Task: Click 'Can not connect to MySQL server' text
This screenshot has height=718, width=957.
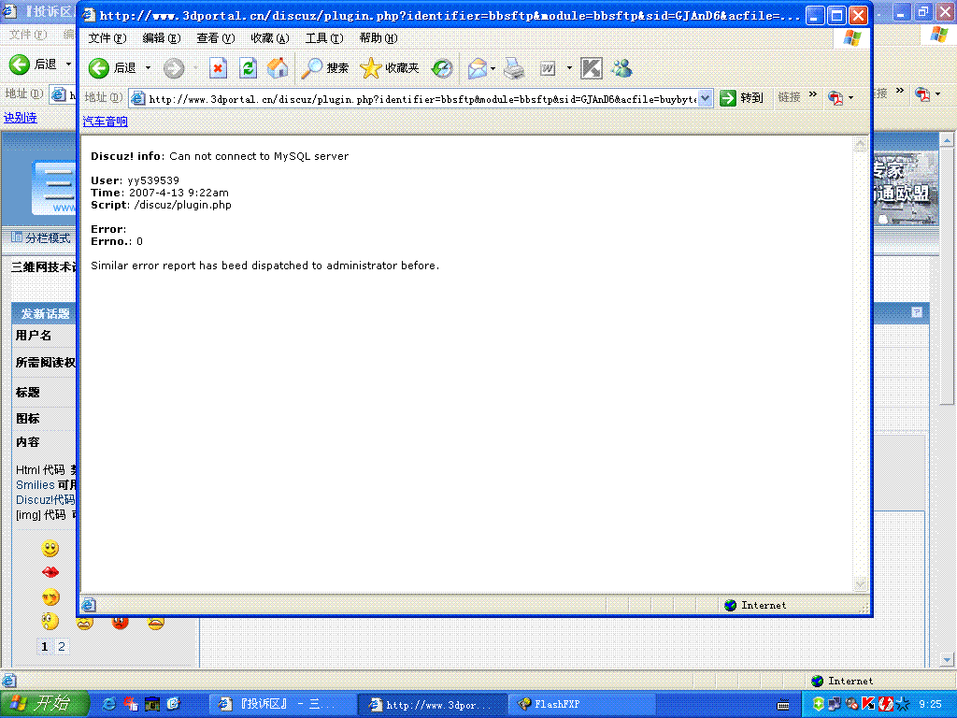Action: pyautogui.click(x=259, y=156)
